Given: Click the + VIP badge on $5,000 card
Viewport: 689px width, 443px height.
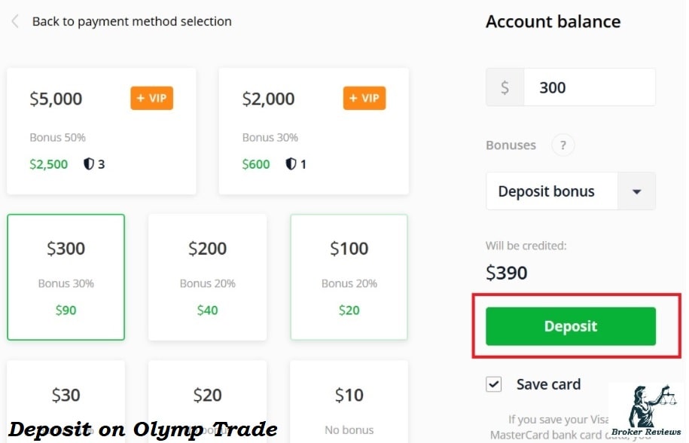Looking at the screenshot, I should pyautogui.click(x=151, y=98).
